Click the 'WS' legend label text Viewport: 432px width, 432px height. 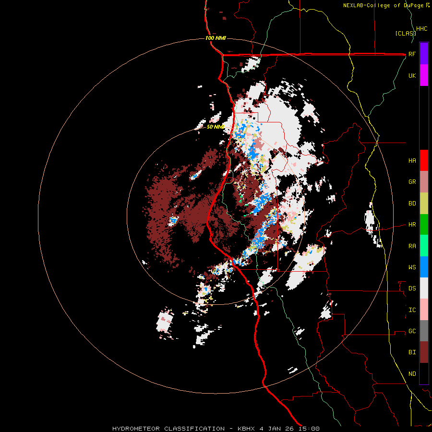coord(412,267)
